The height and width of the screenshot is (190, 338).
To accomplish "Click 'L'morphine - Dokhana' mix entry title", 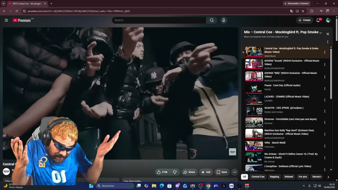I will [x=288, y=166].
